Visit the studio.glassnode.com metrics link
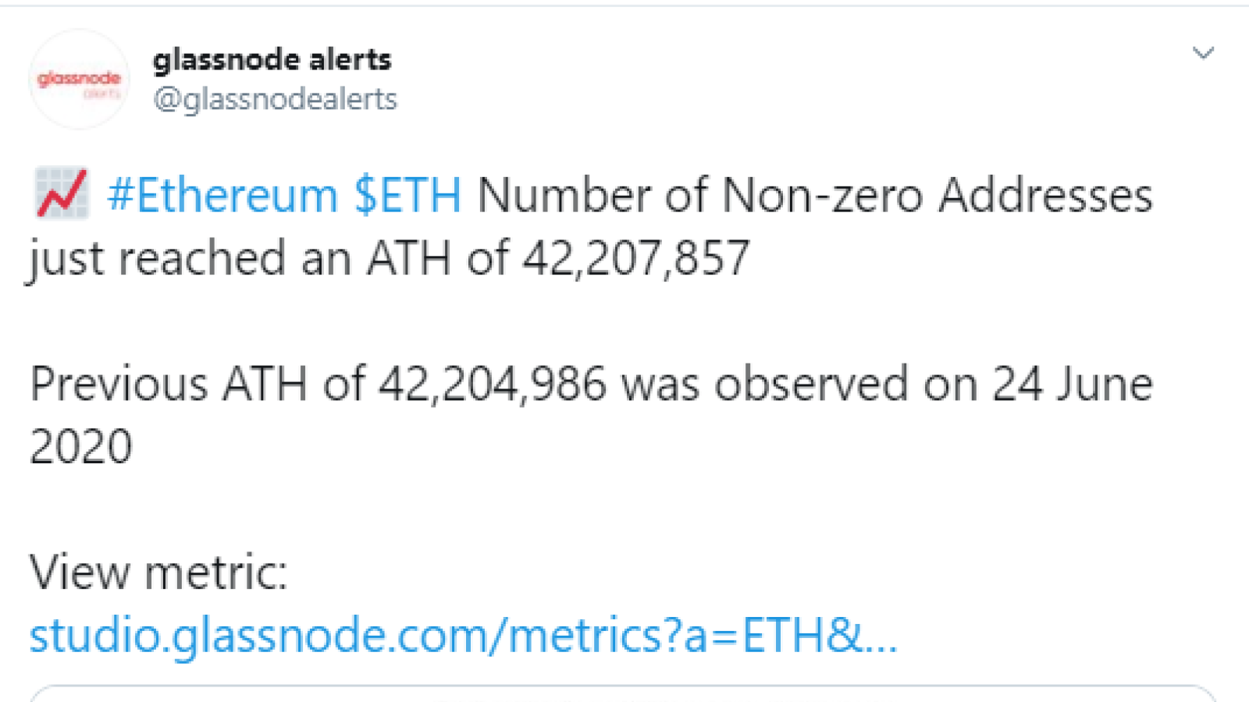This screenshot has height=702, width=1249. pyautogui.click(x=464, y=635)
